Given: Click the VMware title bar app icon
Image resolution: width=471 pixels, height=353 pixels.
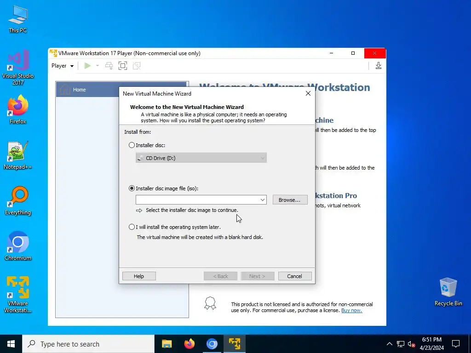Looking at the screenshot, I should coord(53,53).
